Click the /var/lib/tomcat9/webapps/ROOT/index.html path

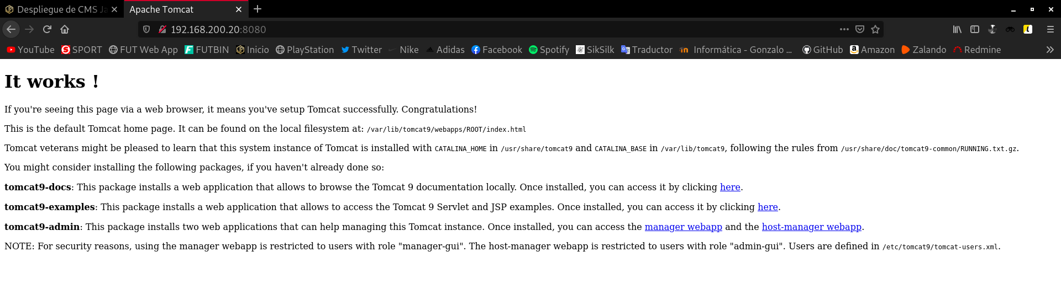(x=447, y=130)
